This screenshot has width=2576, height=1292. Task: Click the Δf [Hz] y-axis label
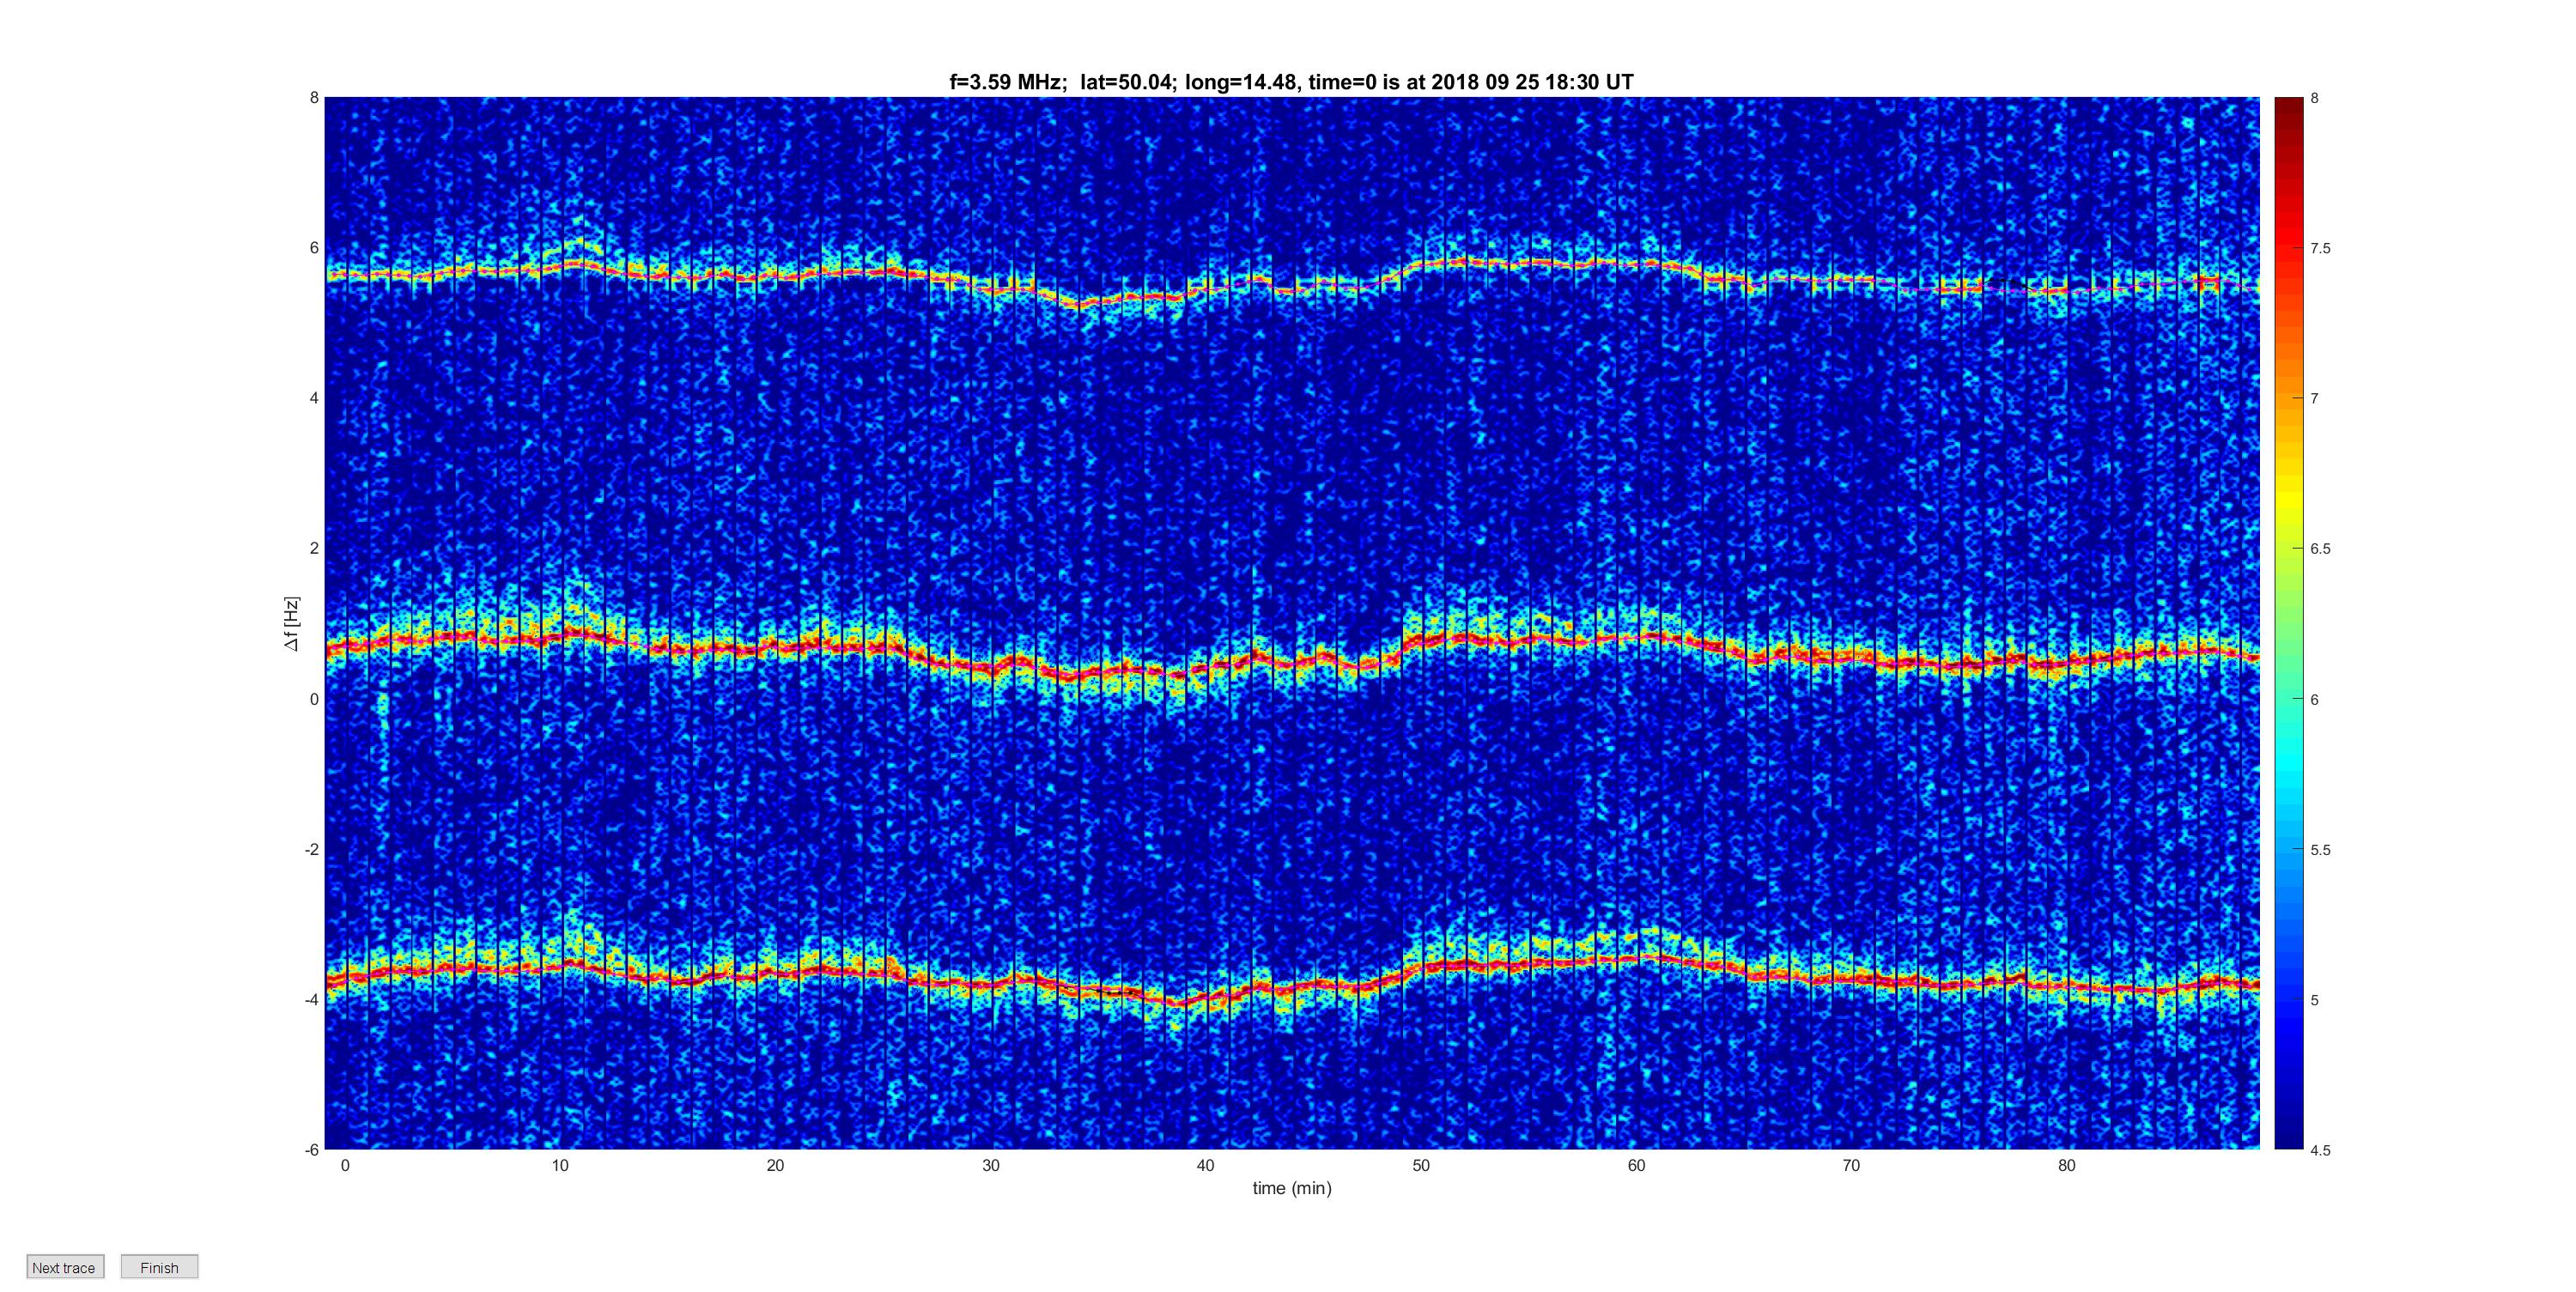tap(291, 623)
